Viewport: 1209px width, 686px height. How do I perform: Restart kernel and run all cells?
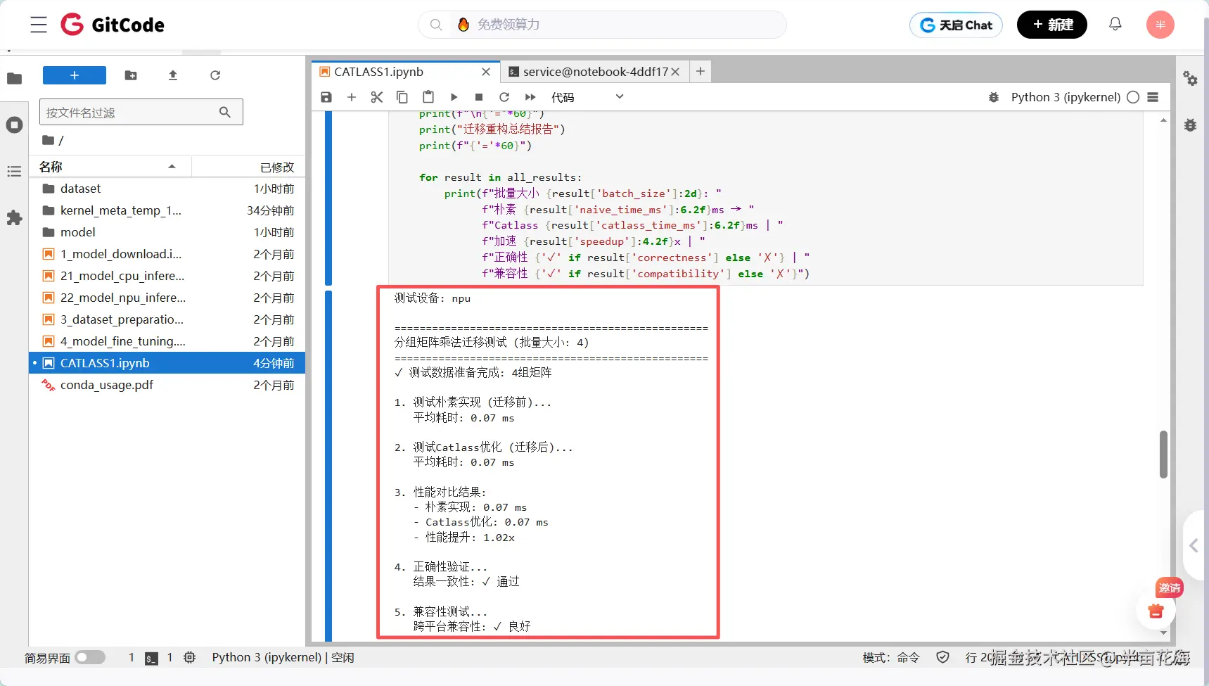(x=530, y=97)
